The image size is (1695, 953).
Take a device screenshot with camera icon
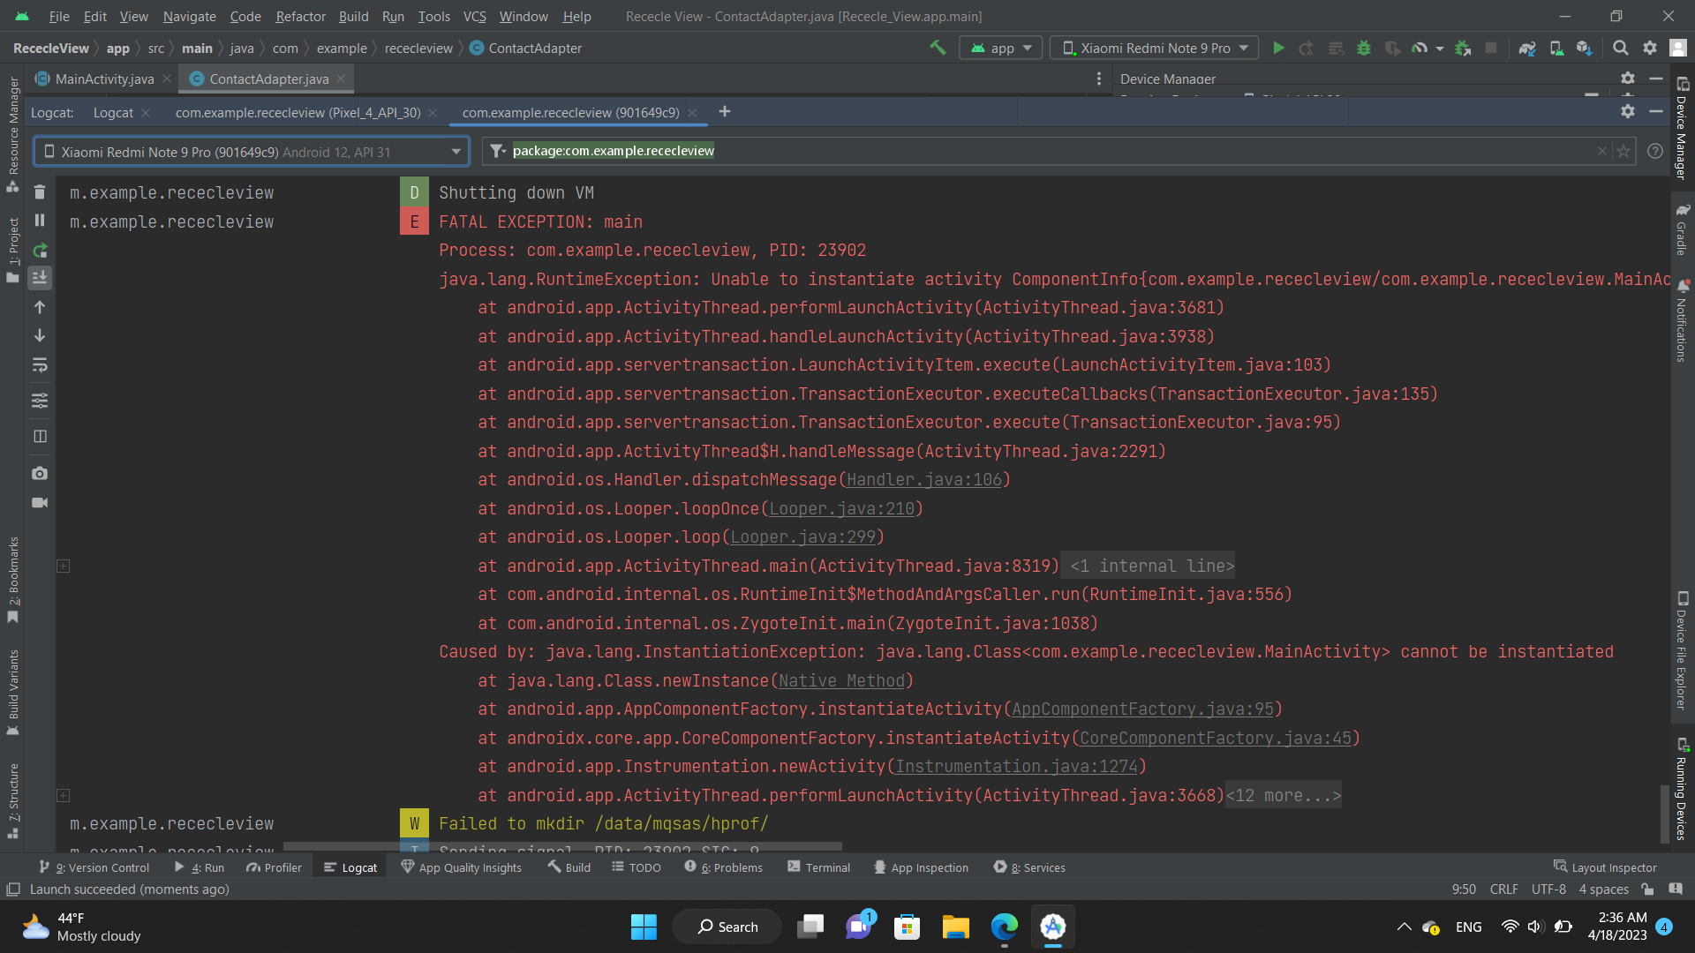[40, 474]
